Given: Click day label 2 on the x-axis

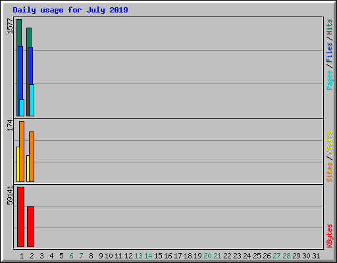Looking at the screenshot, I should 32,256.
